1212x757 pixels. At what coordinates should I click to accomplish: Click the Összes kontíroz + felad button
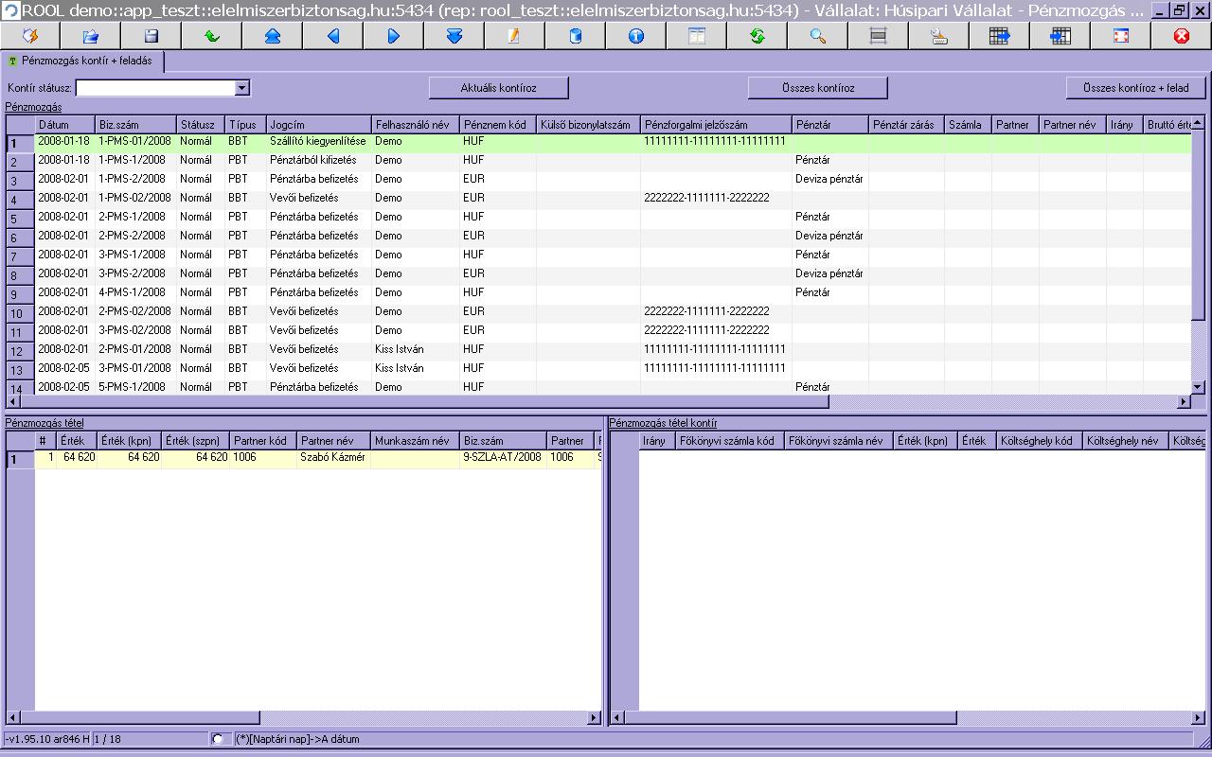coord(1135,88)
